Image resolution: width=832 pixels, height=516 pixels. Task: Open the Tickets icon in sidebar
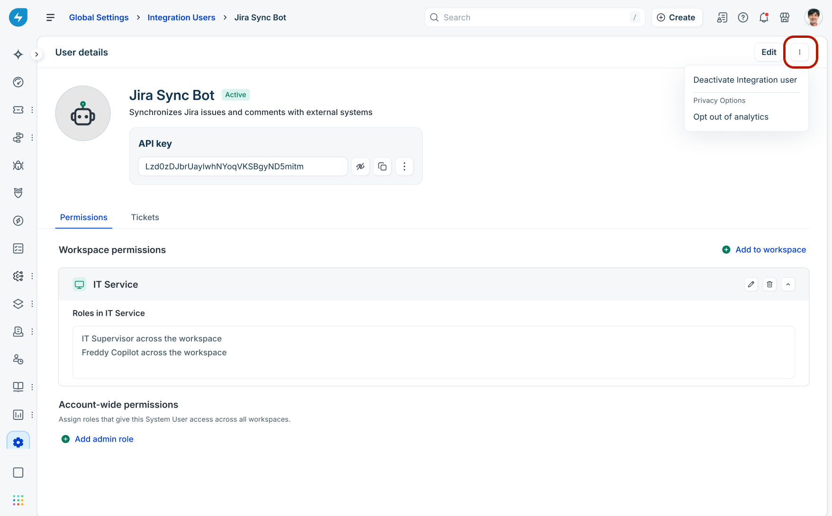click(x=18, y=110)
